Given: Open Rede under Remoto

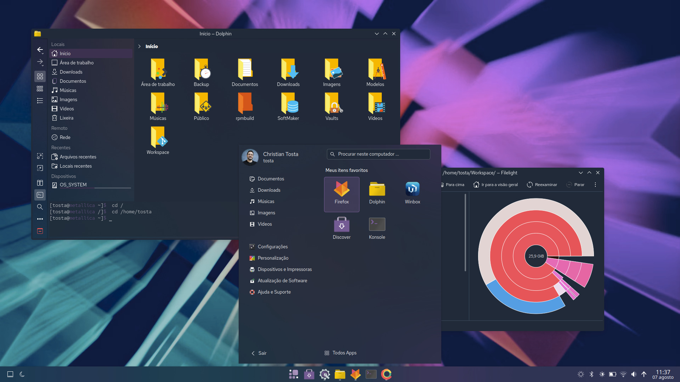Looking at the screenshot, I should (91, 137).
